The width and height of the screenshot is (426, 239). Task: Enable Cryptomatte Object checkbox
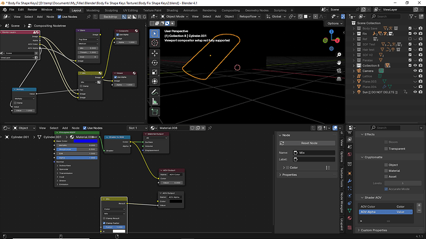point(386,164)
